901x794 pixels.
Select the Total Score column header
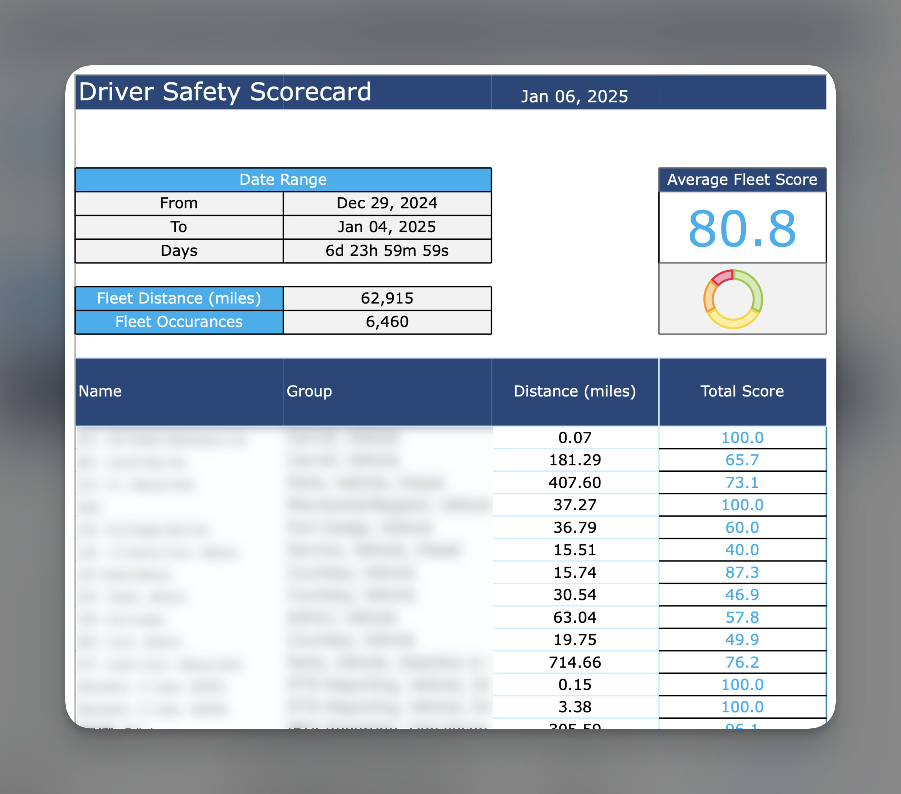tap(742, 391)
